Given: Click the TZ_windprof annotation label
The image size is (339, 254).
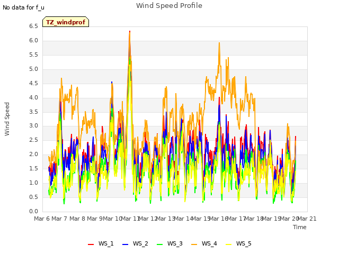Looking at the screenshot, I should (x=66, y=22).
